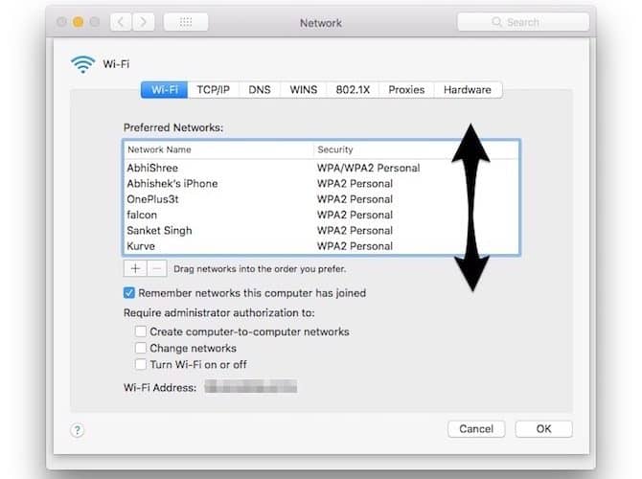Viewport: 642px width, 479px height.
Task: Switch to the TCP/IP tab
Action: 214,90
